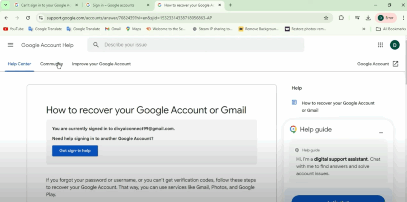
Task: Open the All Bookmarks folder
Action: click(x=391, y=29)
